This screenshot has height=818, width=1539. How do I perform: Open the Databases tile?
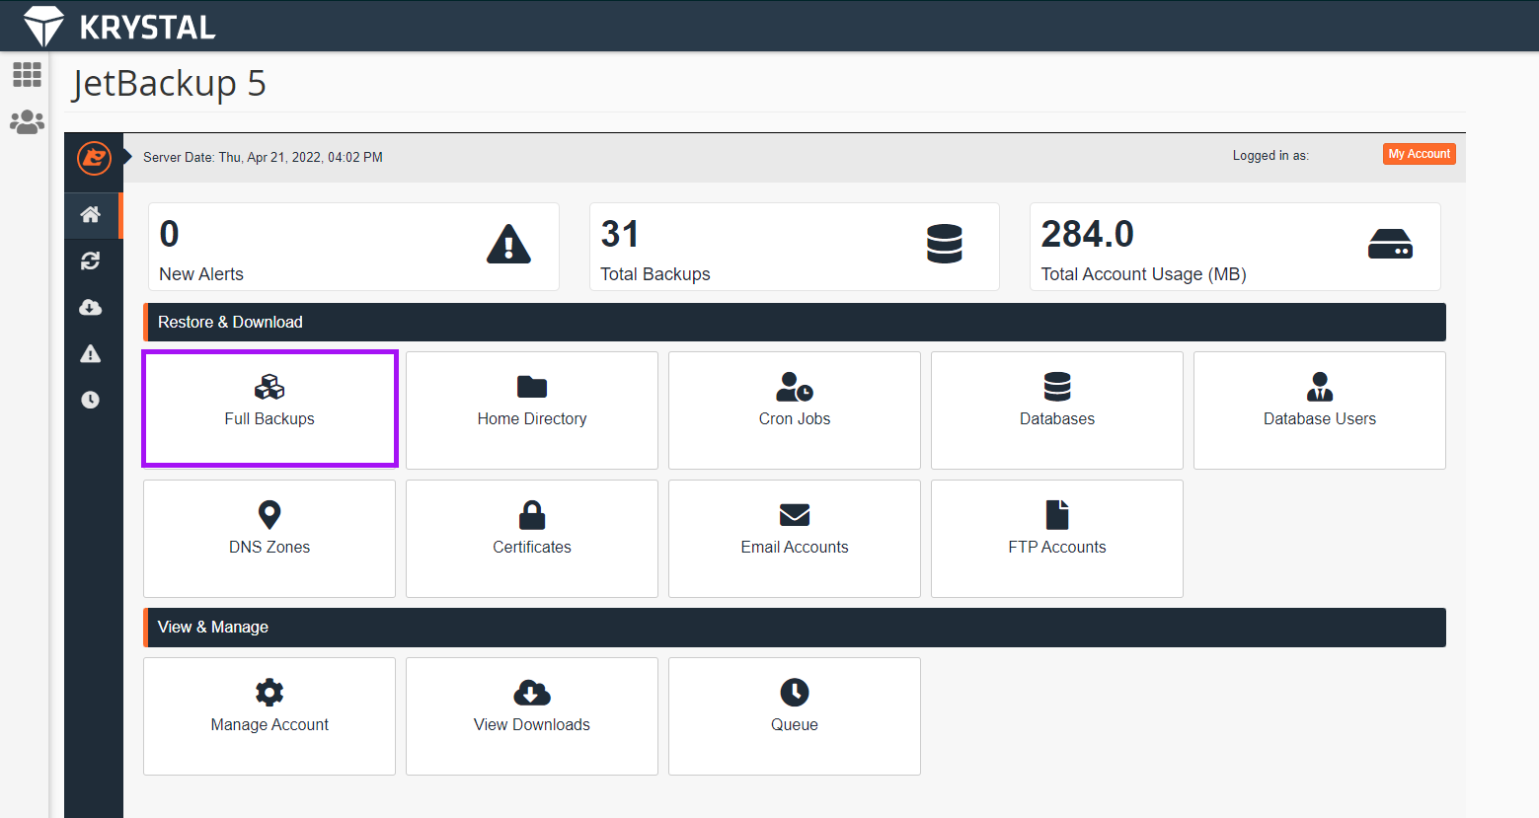[1057, 410]
